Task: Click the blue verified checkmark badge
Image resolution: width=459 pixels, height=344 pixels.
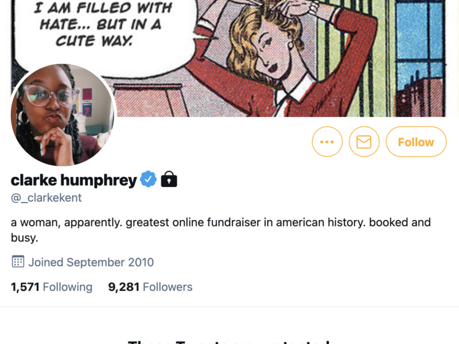Action: (148, 179)
